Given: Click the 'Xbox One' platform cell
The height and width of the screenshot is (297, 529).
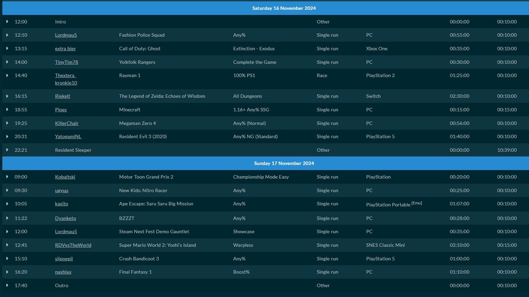Looking at the screenshot, I should (377, 49).
